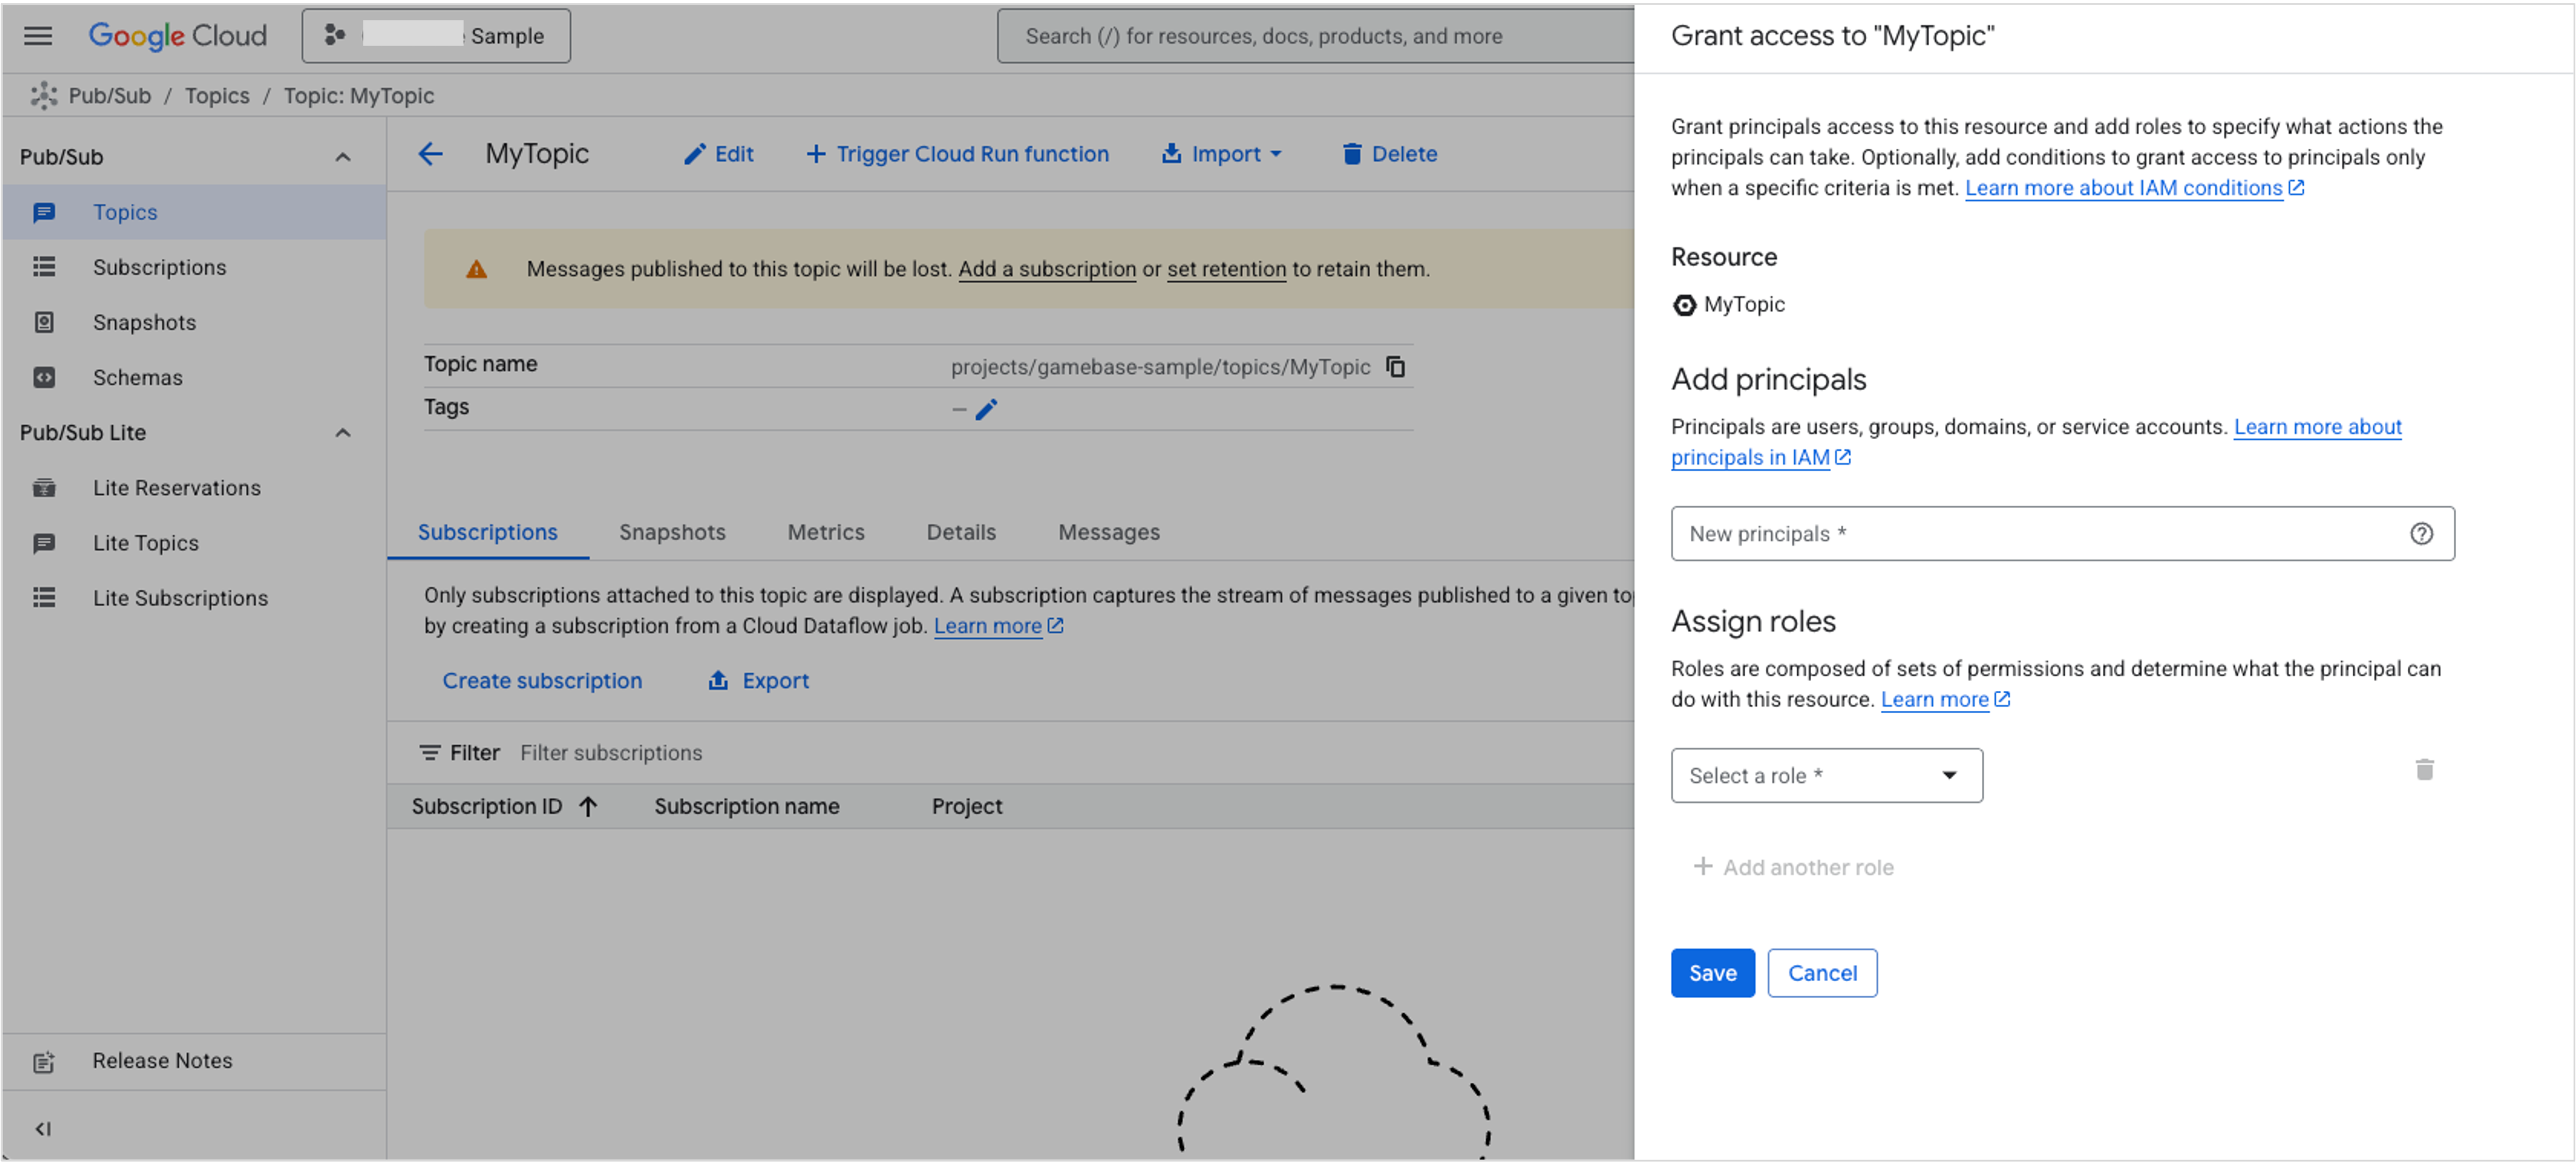Click the Subscription name column header
The image size is (2576, 1164).
click(x=746, y=807)
